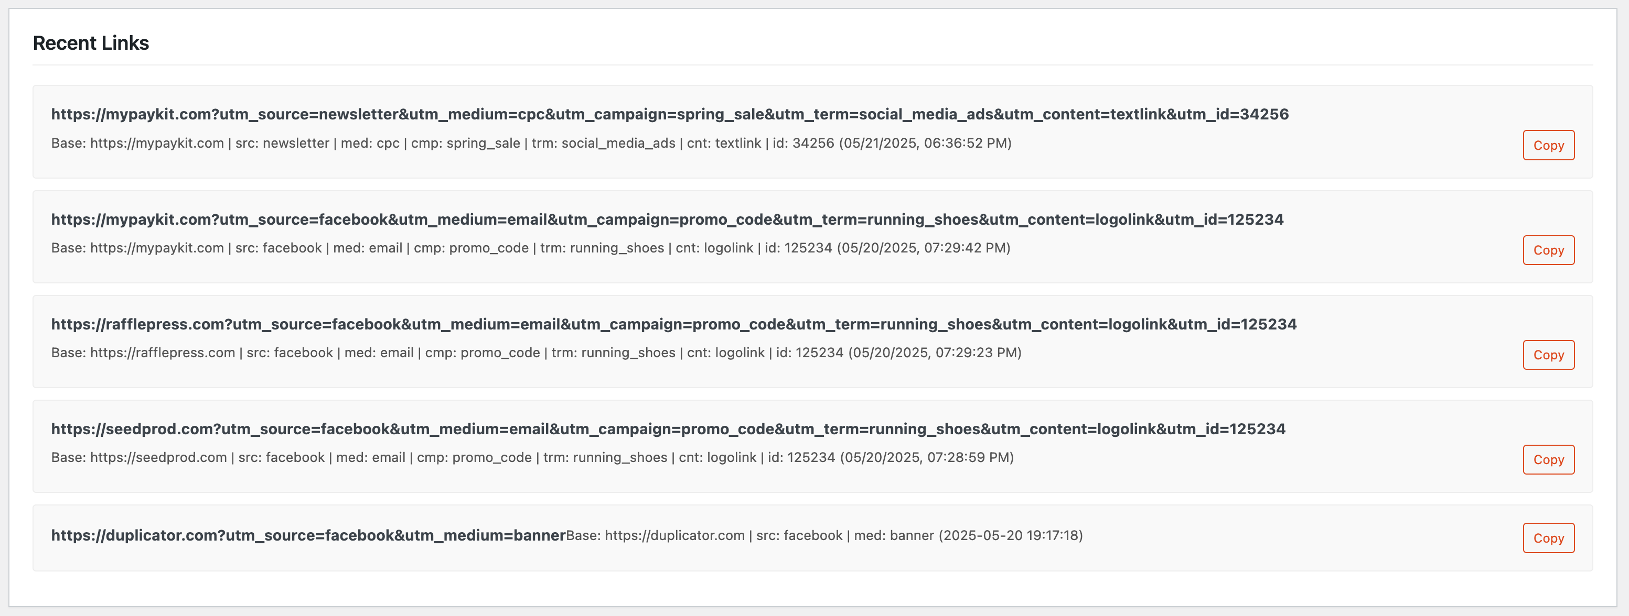
Task: Copy the mypaykit facebook promo_code link
Action: 1548,250
